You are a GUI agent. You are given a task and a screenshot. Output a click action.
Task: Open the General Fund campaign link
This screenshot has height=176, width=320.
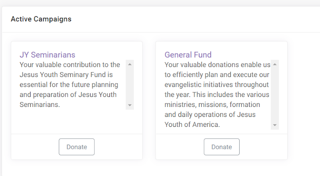[188, 55]
